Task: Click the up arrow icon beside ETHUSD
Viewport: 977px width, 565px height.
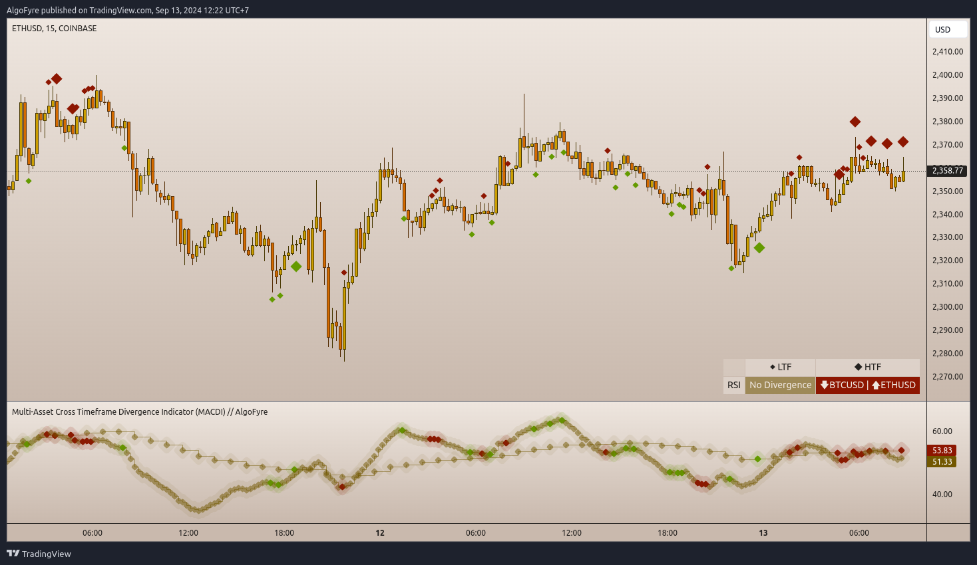Action: pyautogui.click(x=876, y=385)
